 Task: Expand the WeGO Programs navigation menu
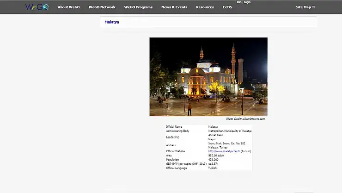click(x=138, y=7)
